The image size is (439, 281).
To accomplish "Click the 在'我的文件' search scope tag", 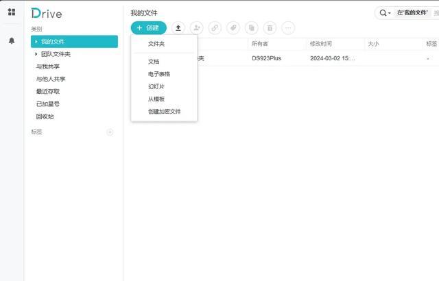I will pos(412,13).
